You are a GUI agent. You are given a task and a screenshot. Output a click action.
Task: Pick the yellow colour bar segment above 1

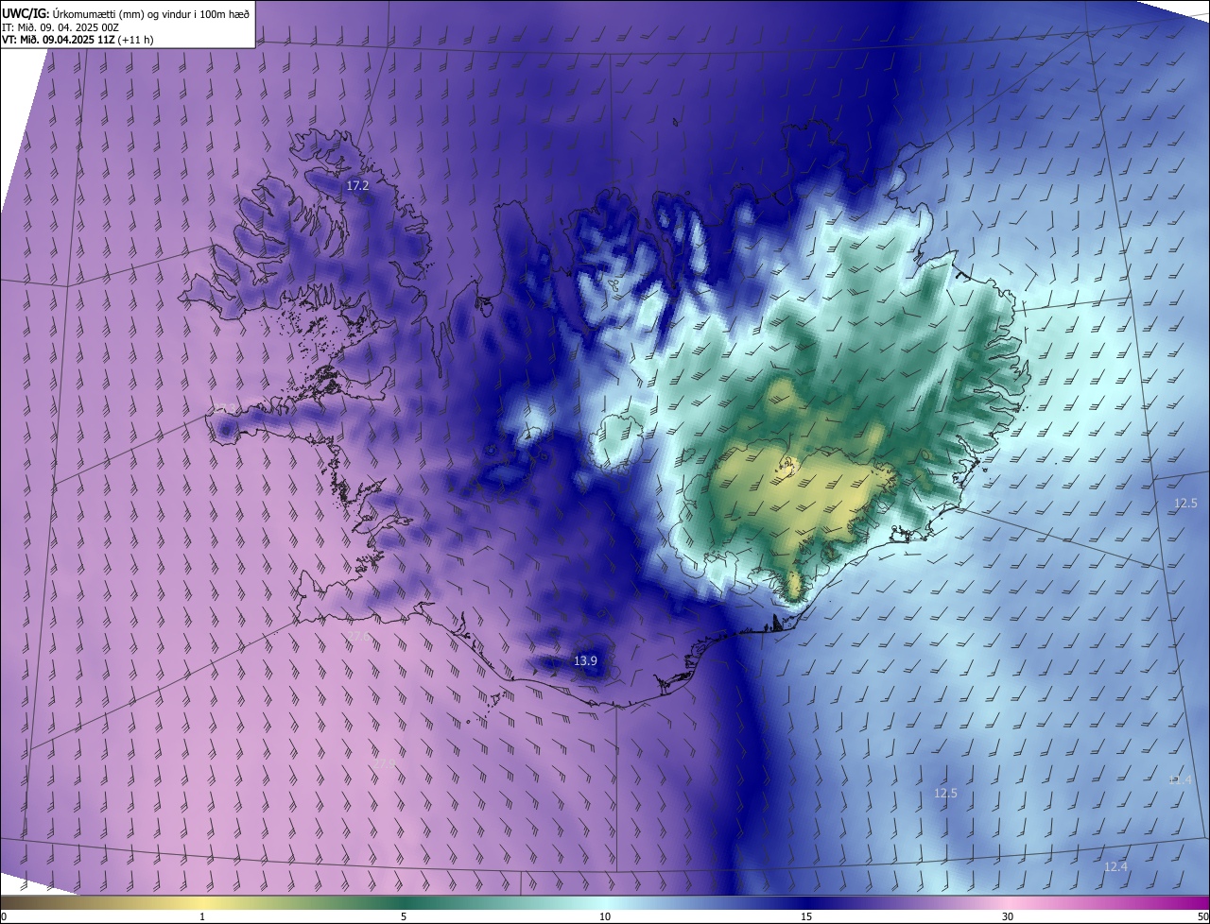click(x=202, y=902)
